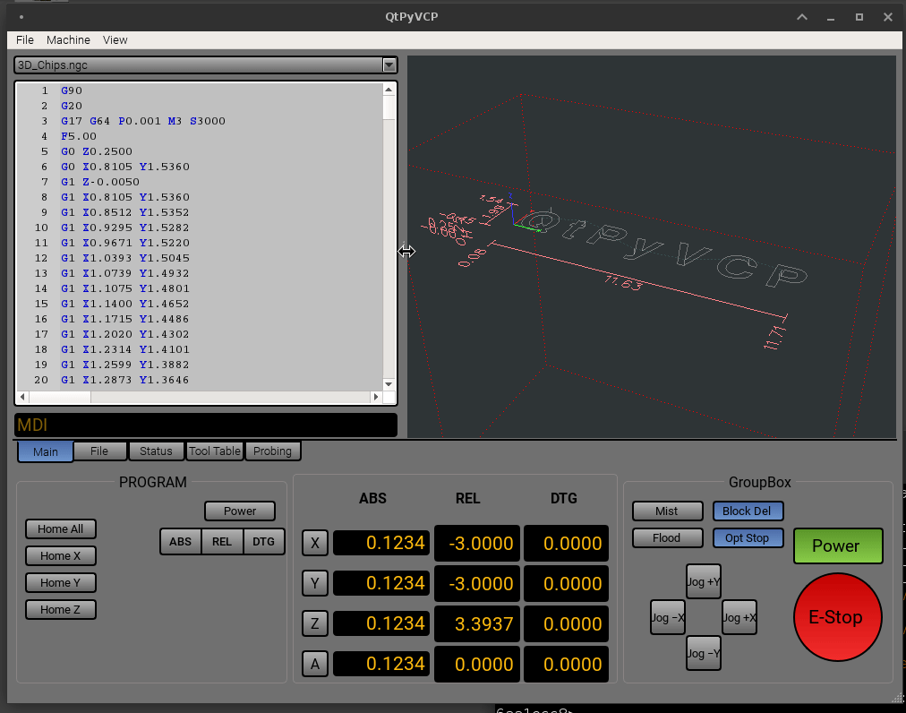Toggle the Mist coolant button
The height and width of the screenshot is (713, 906).
coord(667,511)
